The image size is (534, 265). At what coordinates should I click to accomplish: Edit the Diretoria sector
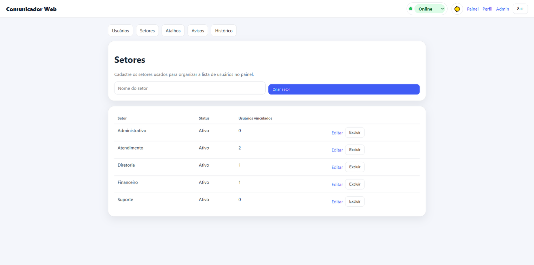pyautogui.click(x=337, y=167)
